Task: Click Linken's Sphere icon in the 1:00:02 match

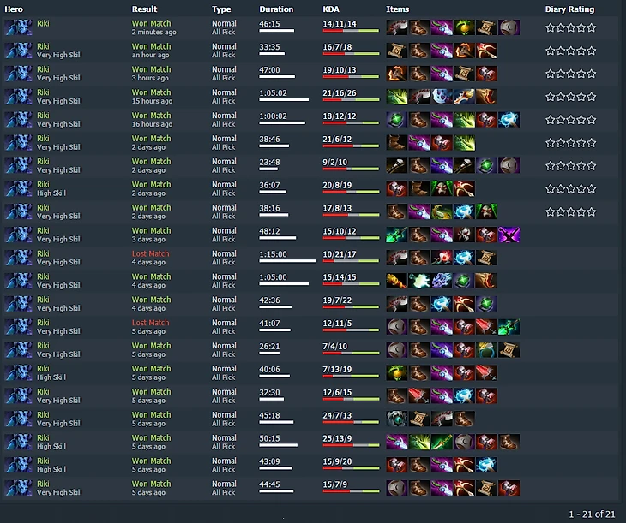Action: click(396, 120)
